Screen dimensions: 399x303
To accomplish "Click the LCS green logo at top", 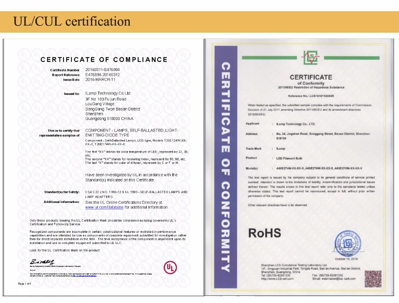I will click(x=310, y=58).
